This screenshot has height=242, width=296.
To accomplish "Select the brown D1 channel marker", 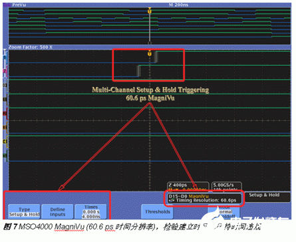I will pyautogui.click(x=5, y=100).
